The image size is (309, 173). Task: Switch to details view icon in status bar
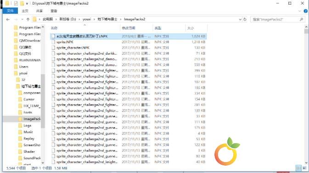coord(299,168)
